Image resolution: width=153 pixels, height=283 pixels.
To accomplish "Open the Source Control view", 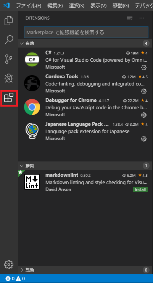I will click(9, 59).
